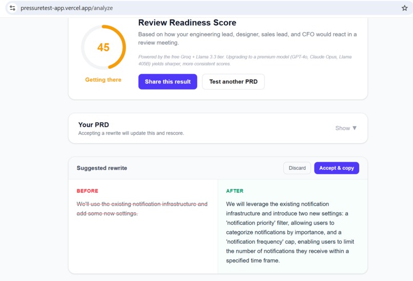Click the BEFORE label

[x=87, y=191]
